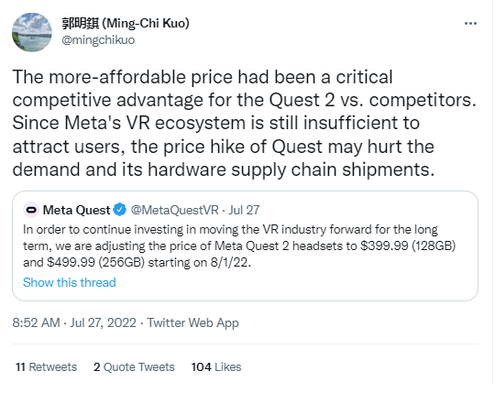The width and height of the screenshot is (495, 393).
Task: Open the Ming-Chi Kuo display name
Action: click(126, 23)
